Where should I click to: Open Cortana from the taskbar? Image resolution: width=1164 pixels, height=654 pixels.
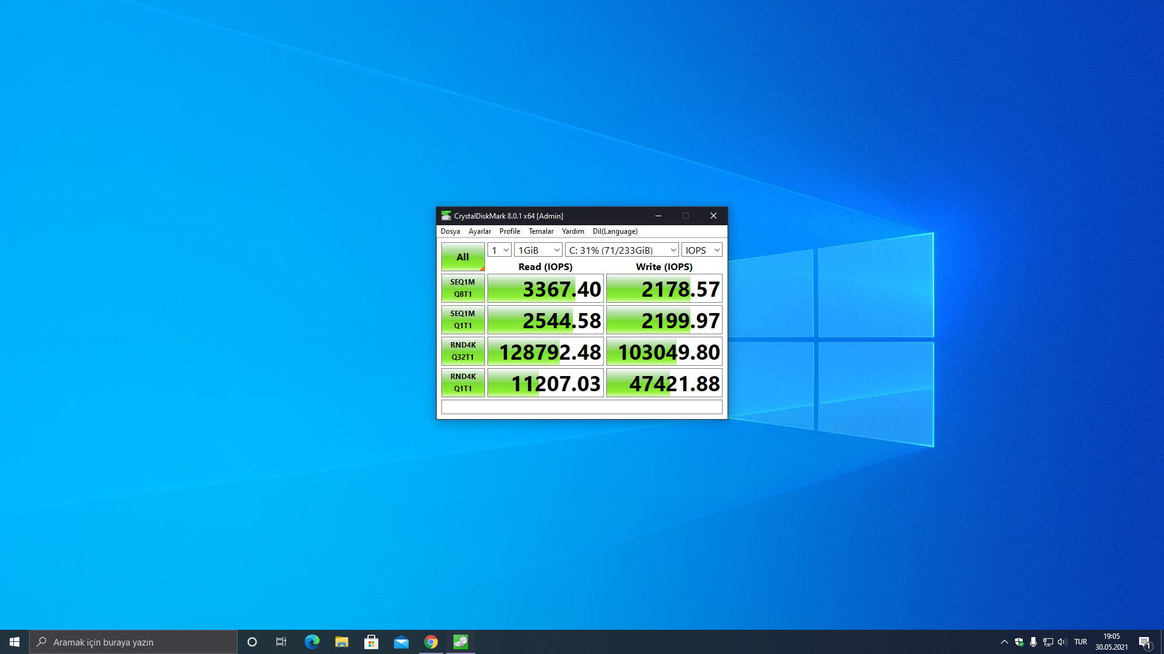252,642
